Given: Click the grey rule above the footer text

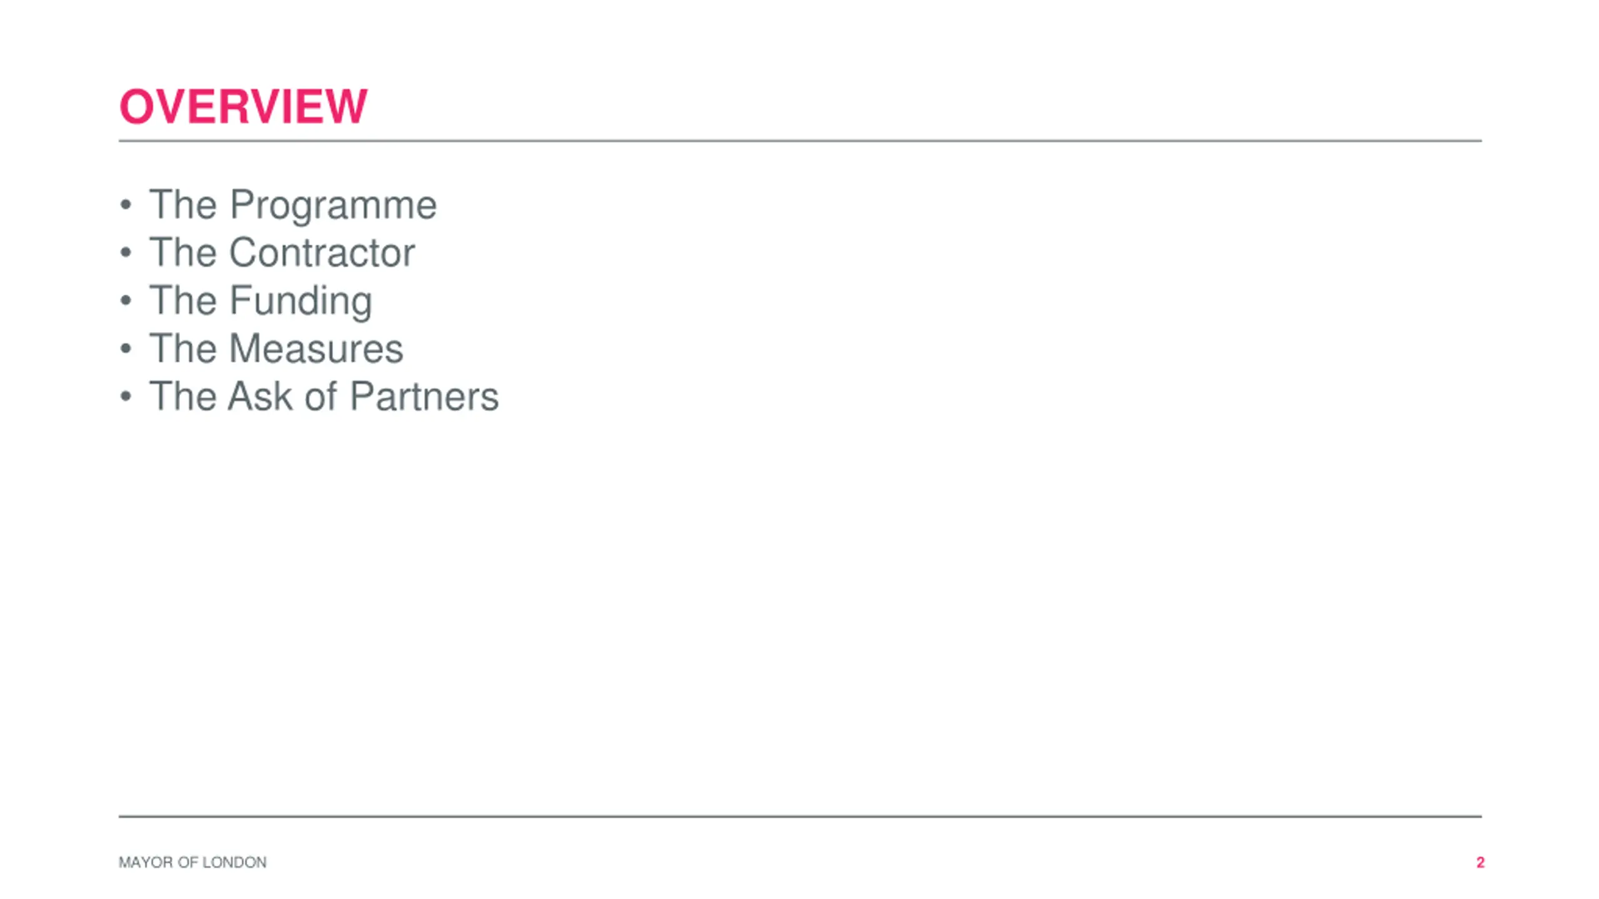Looking at the screenshot, I should tap(800, 816).
